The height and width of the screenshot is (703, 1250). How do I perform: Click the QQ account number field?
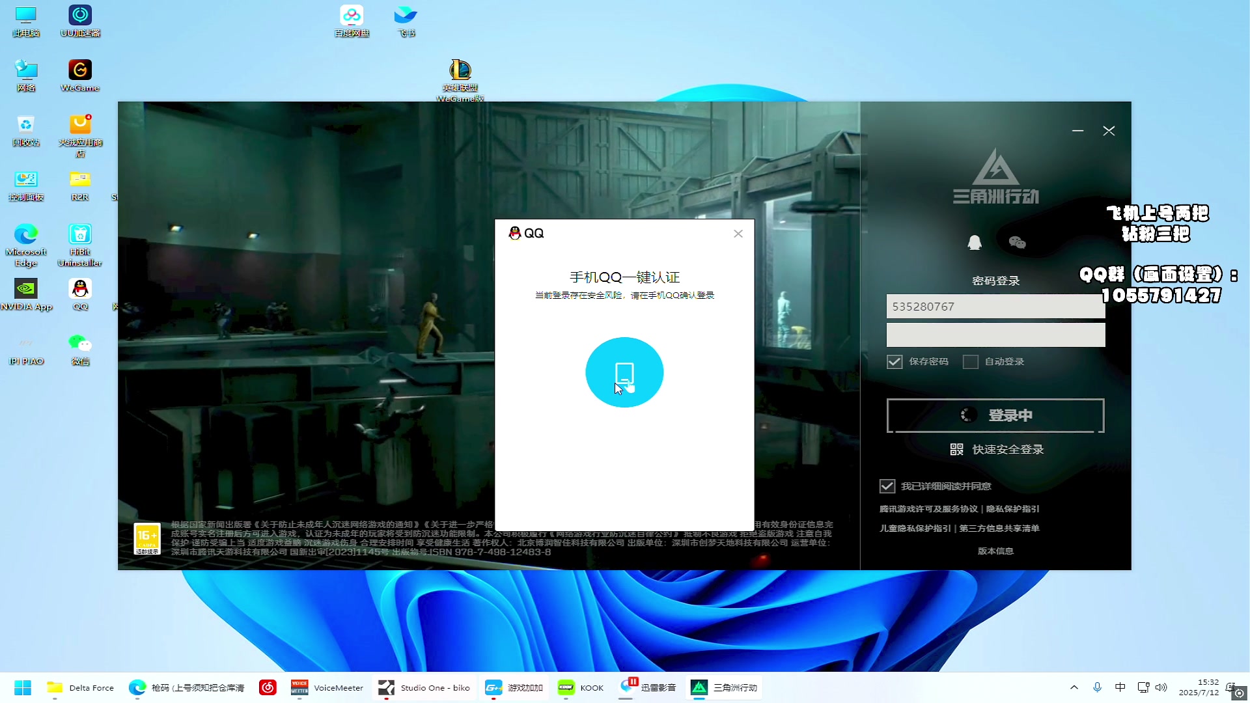coord(995,307)
